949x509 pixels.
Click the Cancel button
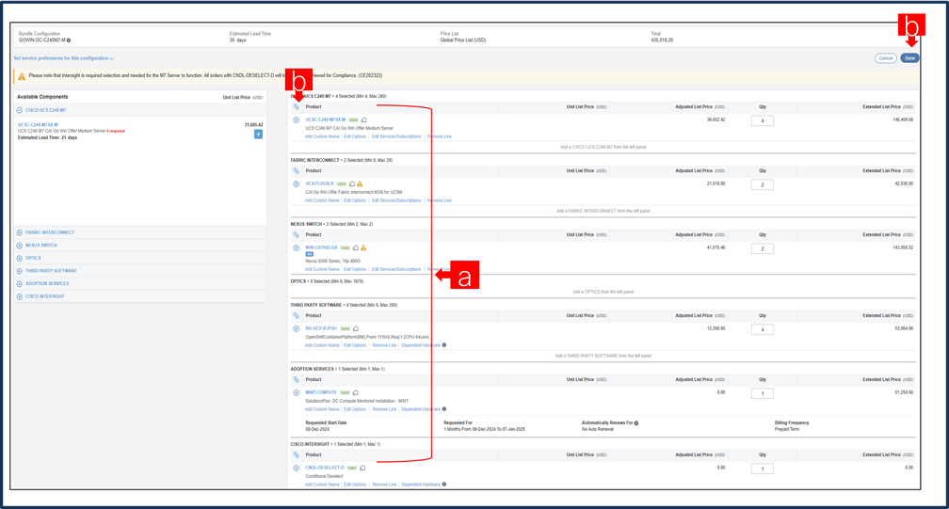pyautogui.click(x=885, y=58)
